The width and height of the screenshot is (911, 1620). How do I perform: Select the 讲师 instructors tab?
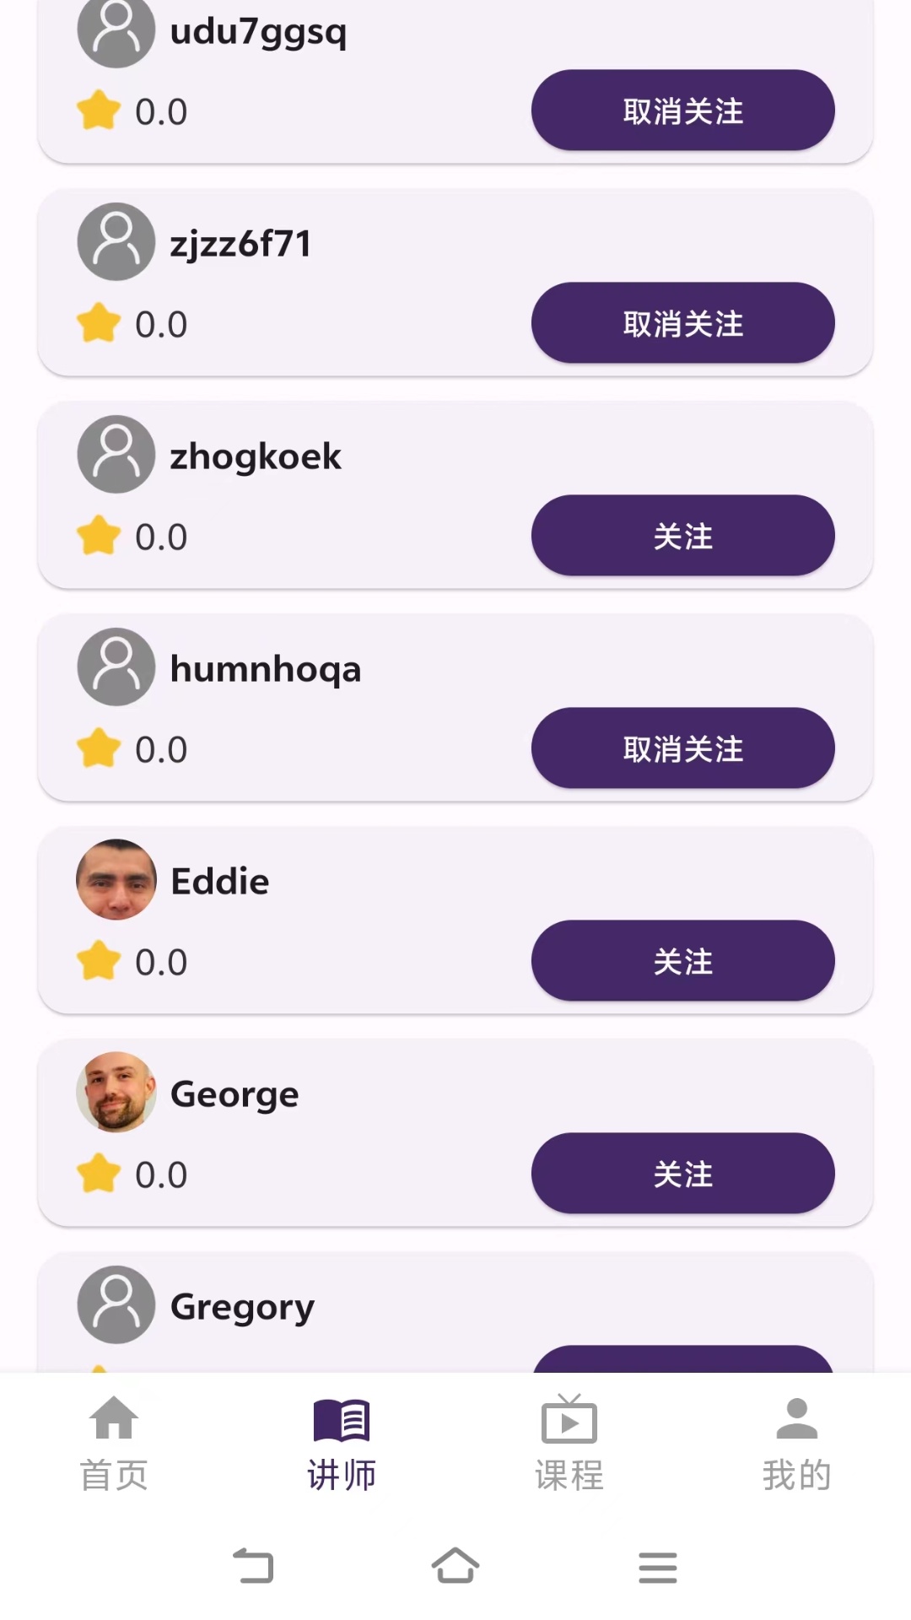[342, 1443]
